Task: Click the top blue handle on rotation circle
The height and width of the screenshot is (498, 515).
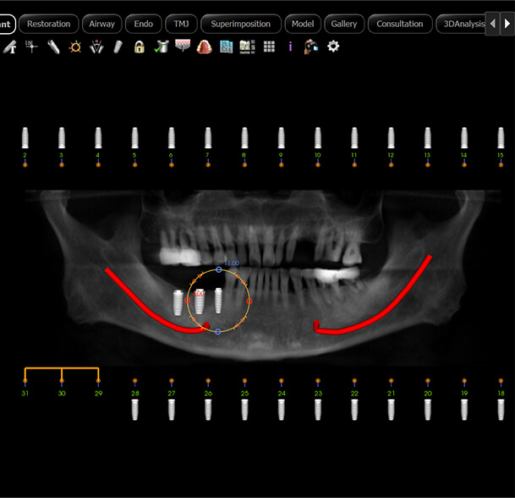Action: click(x=219, y=270)
